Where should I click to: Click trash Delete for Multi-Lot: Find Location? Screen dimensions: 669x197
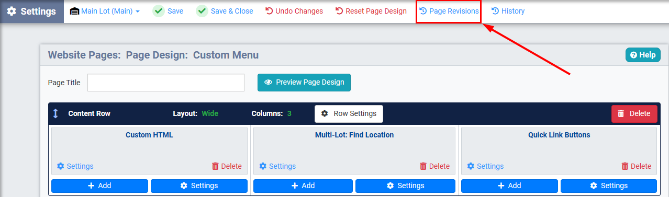point(434,166)
